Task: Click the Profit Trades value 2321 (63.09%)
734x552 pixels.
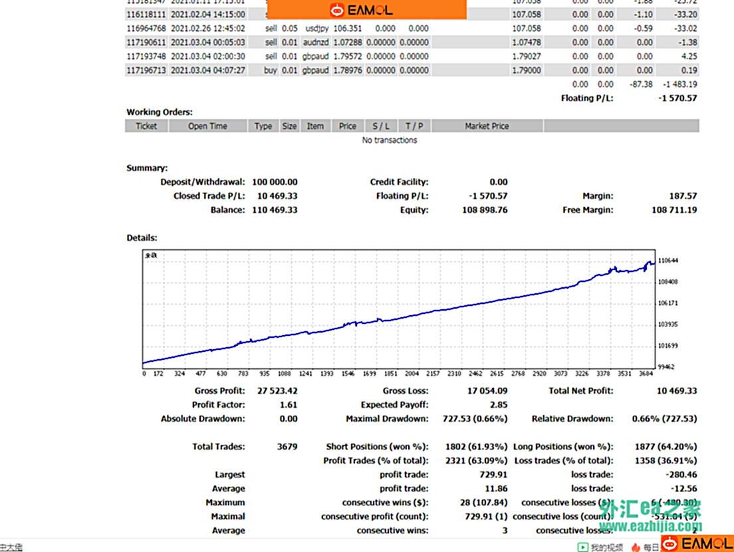Action: pyautogui.click(x=477, y=461)
